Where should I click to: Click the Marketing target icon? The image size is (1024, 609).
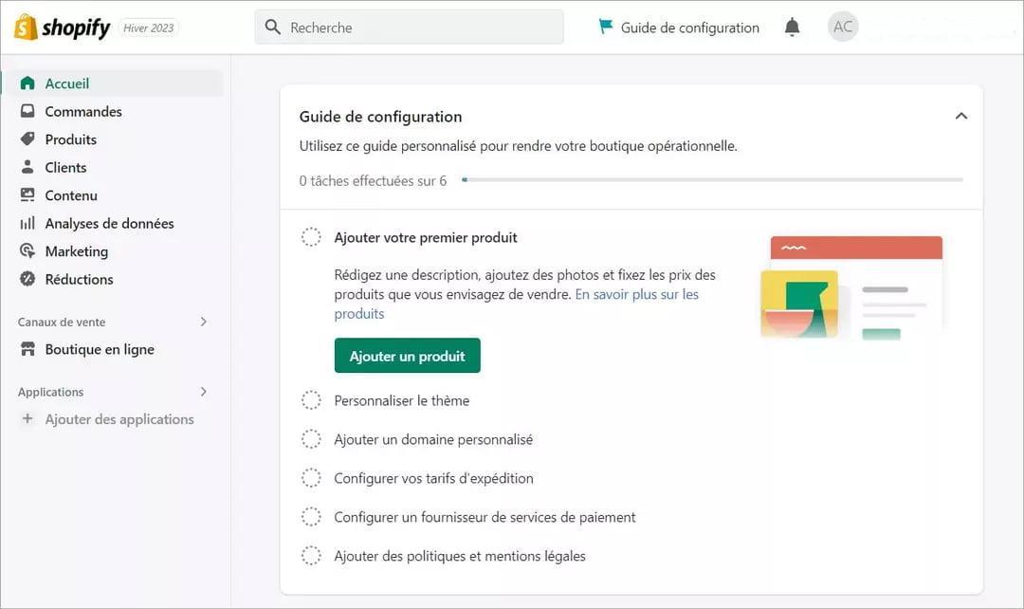(27, 251)
